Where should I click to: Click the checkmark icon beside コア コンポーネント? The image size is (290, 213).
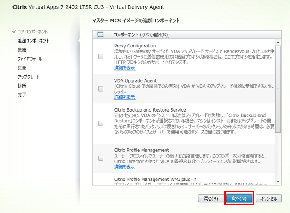tap(15, 32)
